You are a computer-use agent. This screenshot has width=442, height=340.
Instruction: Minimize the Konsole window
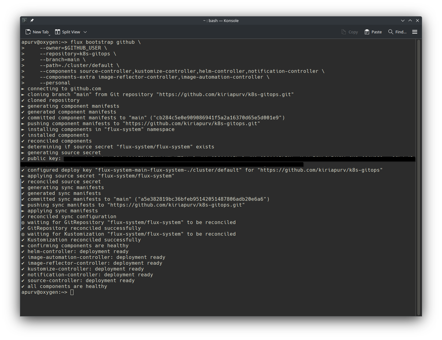point(403,21)
